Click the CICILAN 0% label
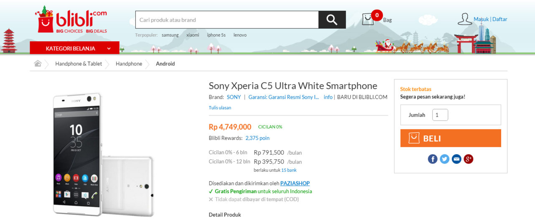 tap(270, 127)
